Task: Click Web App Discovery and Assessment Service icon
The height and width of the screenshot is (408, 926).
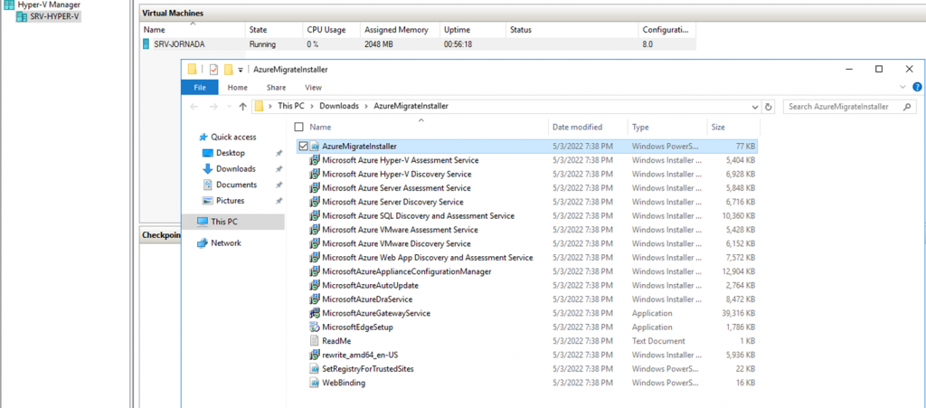Action: tap(316, 258)
